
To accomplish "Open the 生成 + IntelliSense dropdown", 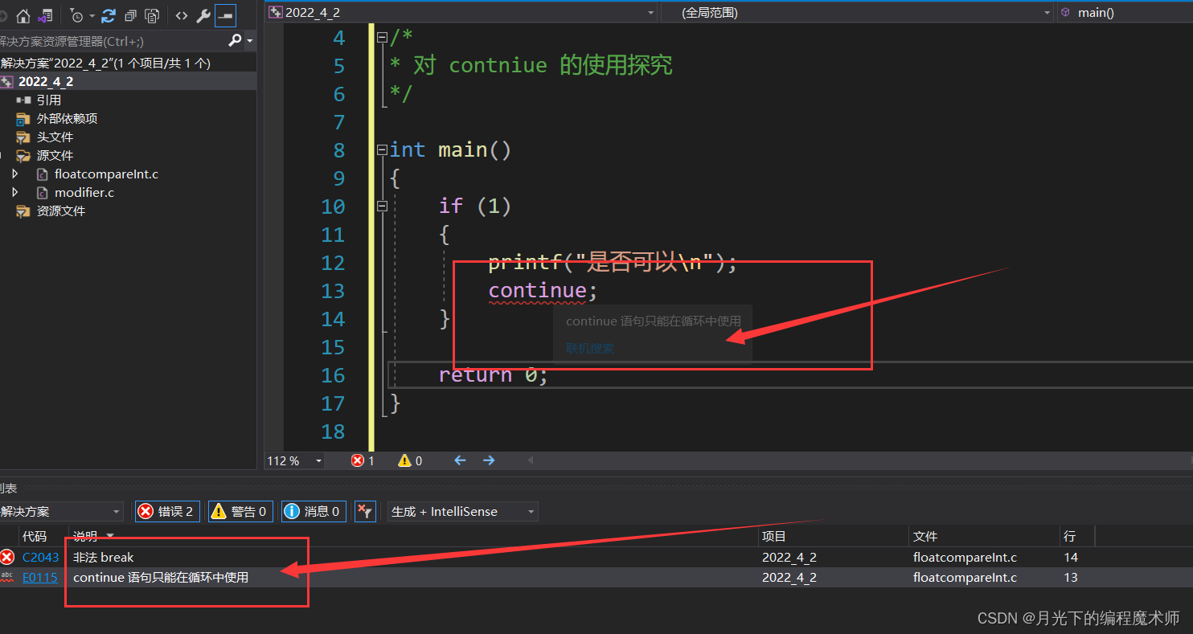I will click(462, 511).
